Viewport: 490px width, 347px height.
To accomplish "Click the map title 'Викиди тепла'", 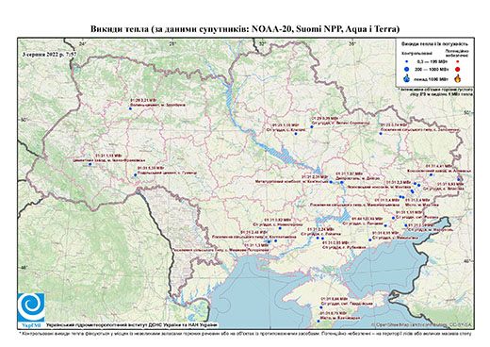I will (119, 29).
